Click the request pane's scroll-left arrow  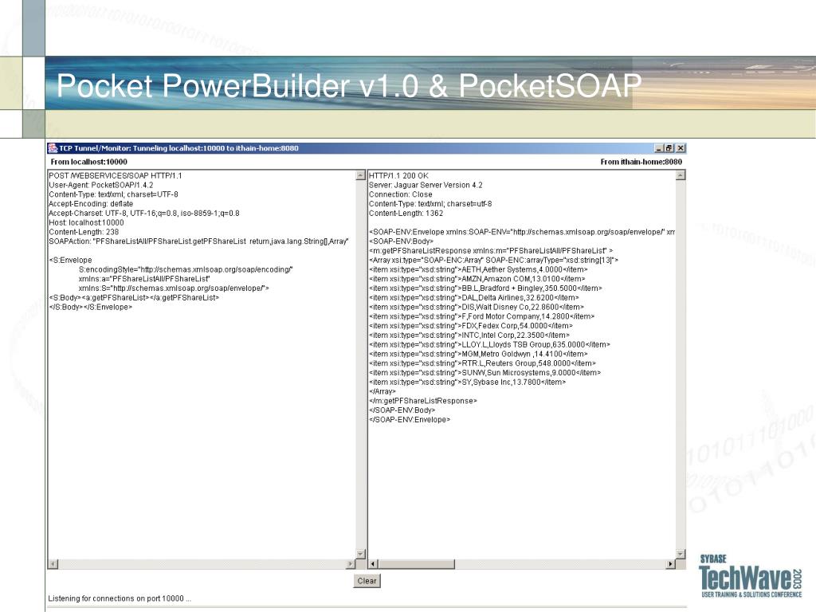pyautogui.click(x=53, y=564)
